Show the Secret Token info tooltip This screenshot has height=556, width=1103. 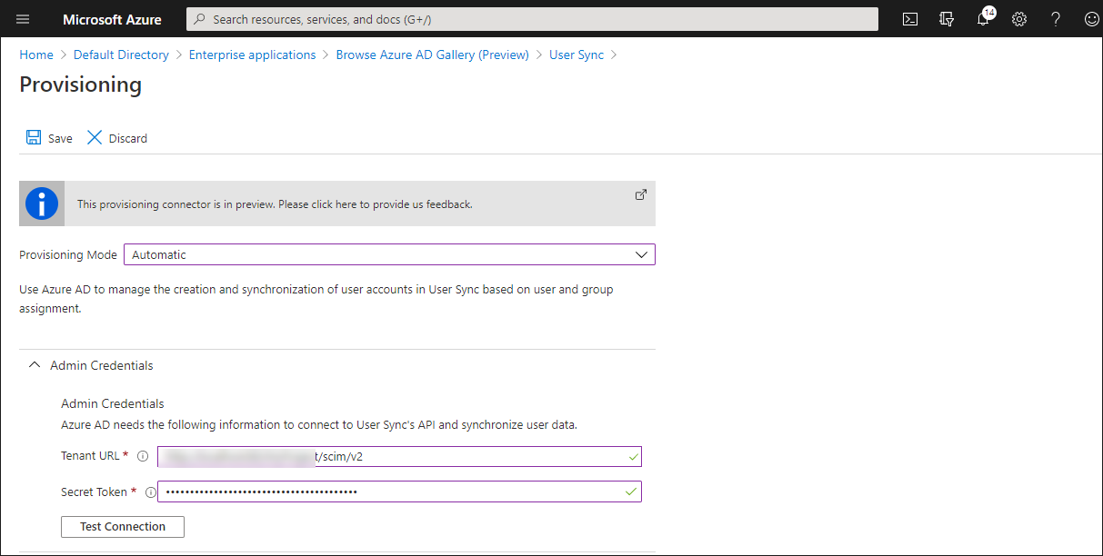pos(151,491)
